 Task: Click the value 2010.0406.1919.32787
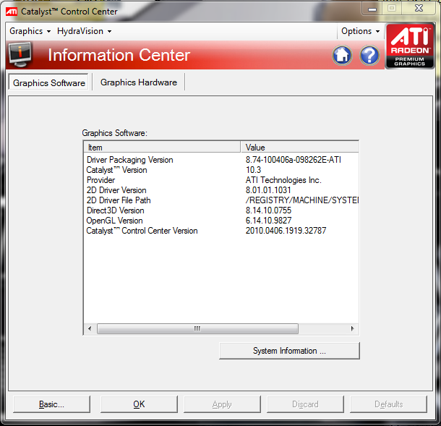tap(286, 231)
